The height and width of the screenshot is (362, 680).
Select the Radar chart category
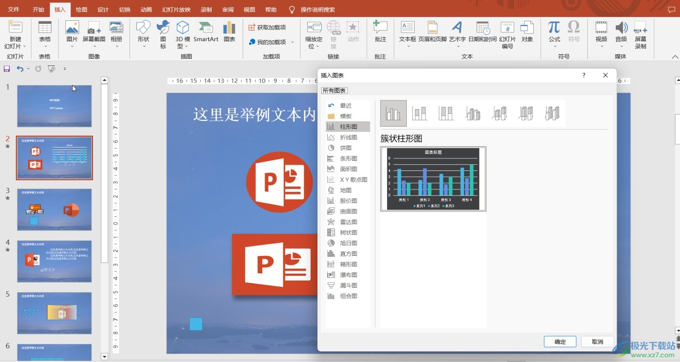tap(348, 222)
